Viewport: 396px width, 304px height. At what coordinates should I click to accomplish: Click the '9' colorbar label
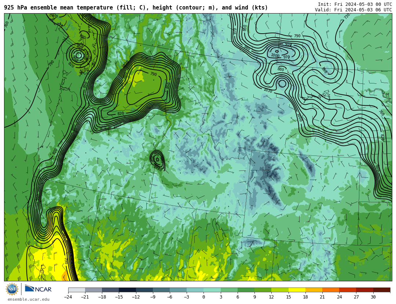(x=254, y=297)
